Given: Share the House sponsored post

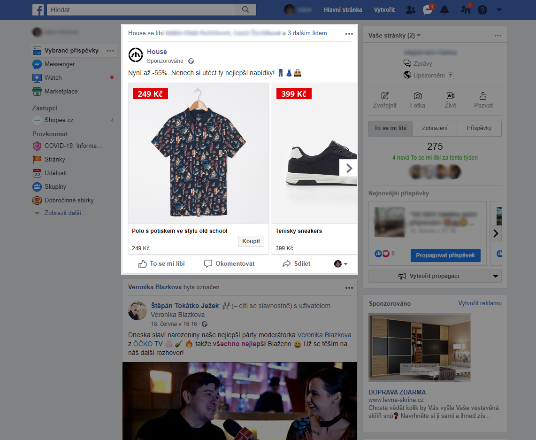Looking at the screenshot, I should (x=296, y=263).
